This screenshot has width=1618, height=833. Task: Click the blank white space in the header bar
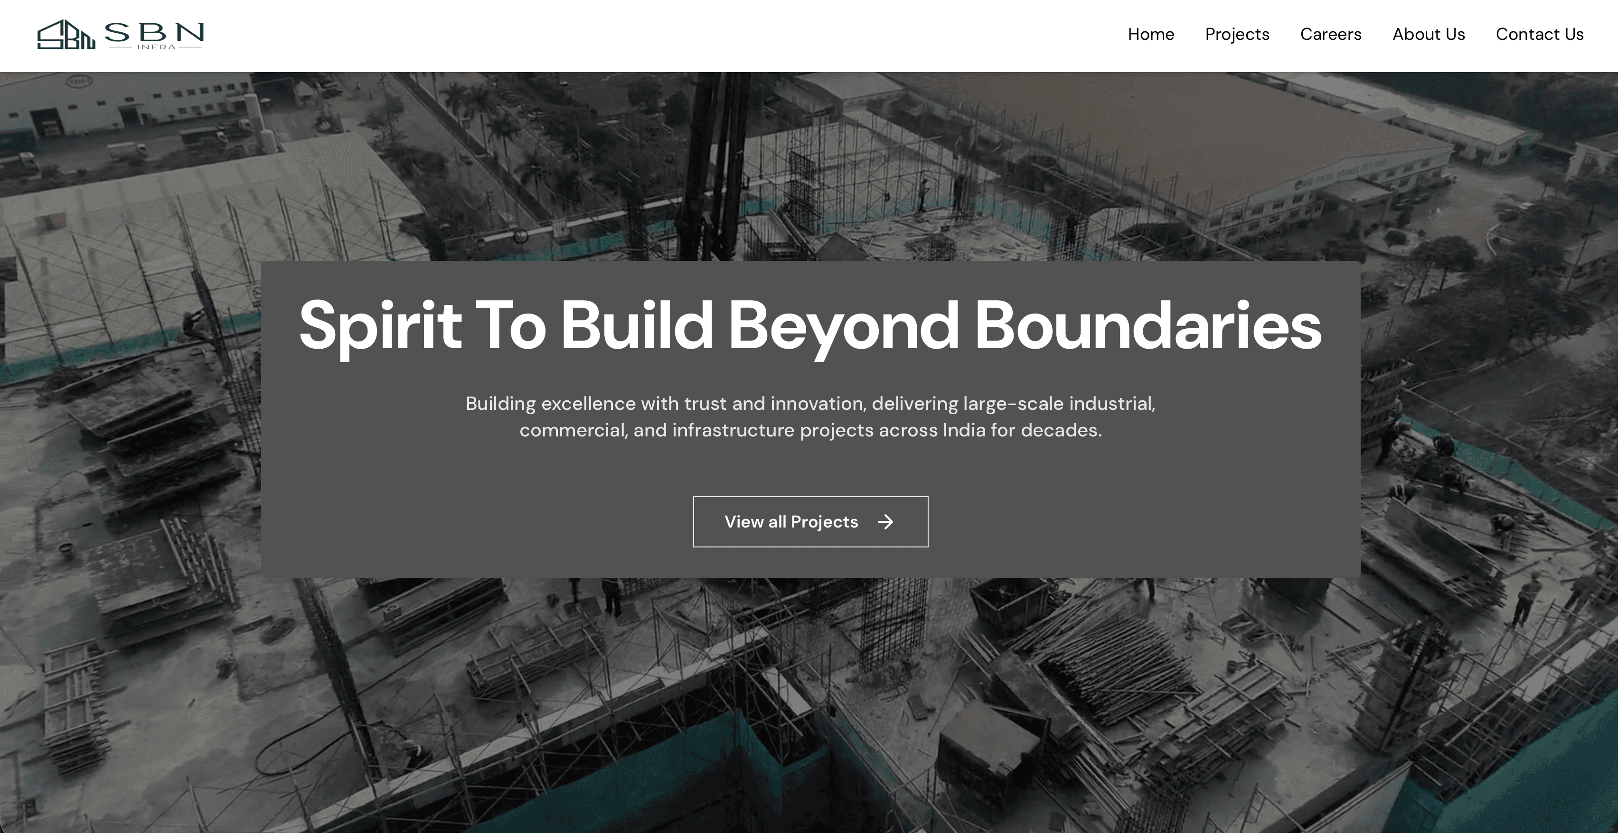tap(628, 35)
